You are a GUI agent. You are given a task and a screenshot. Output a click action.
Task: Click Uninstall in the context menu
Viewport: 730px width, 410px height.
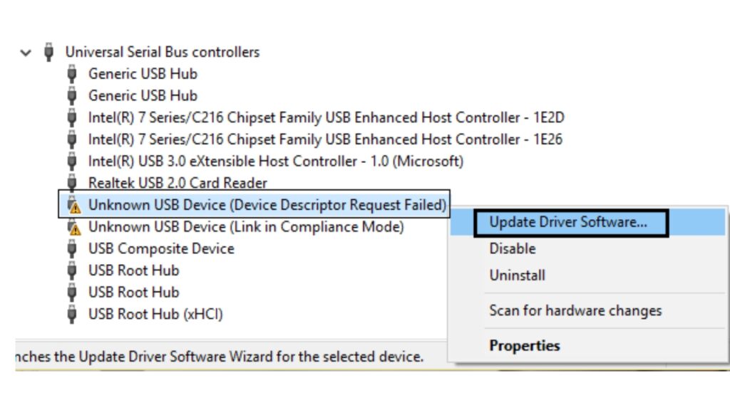[x=517, y=275]
